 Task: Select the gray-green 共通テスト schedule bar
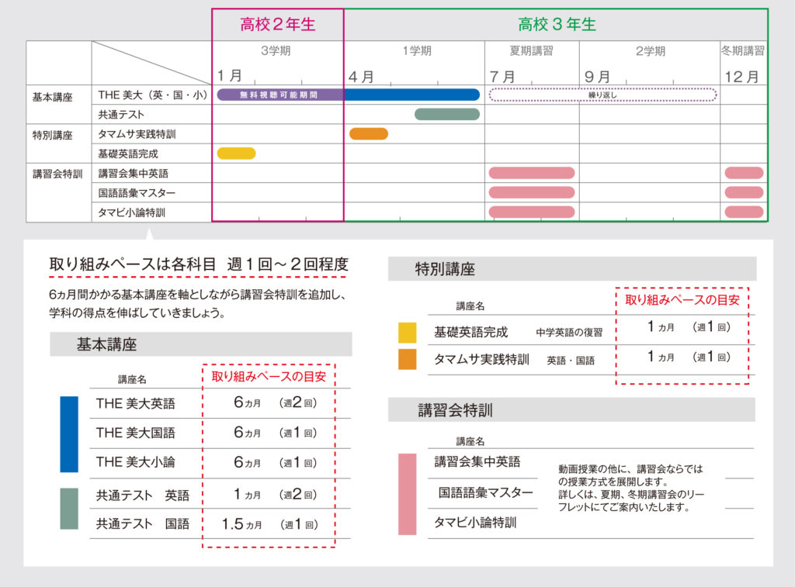[x=447, y=114]
